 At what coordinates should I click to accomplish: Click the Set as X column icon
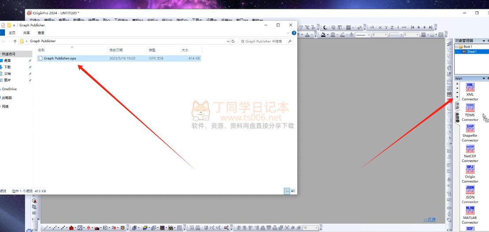coord(380,27)
